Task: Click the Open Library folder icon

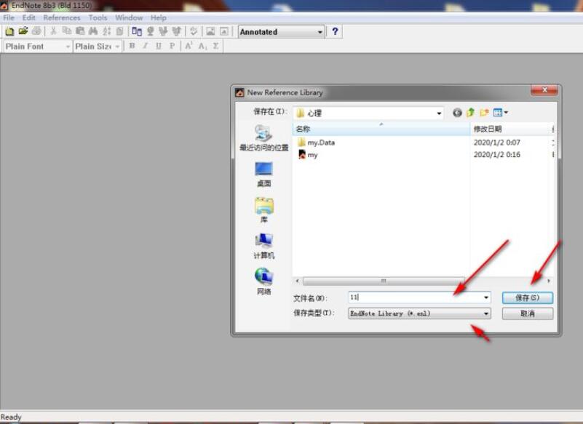Action: click(23, 32)
